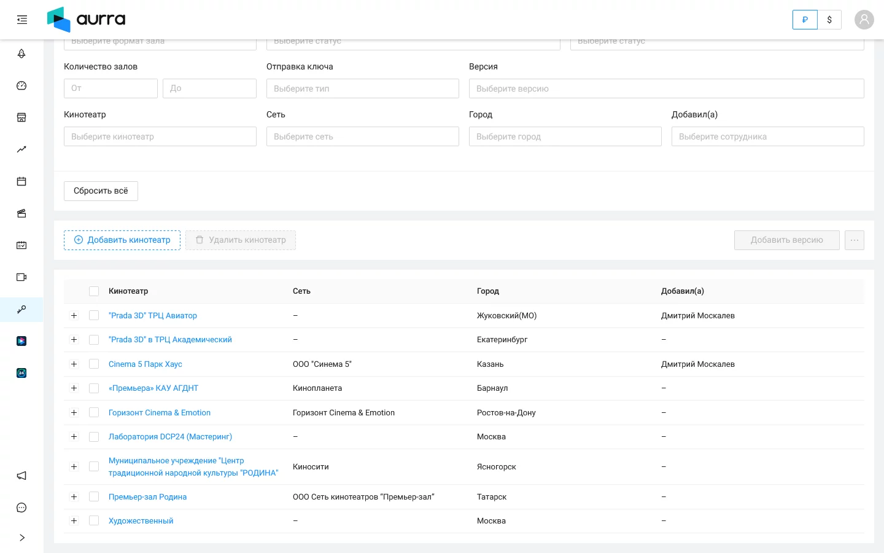Image resolution: width=884 pixels, height=553 pixels.
Task: Open the megaphone announcements icon
Action: coord(21,476)
